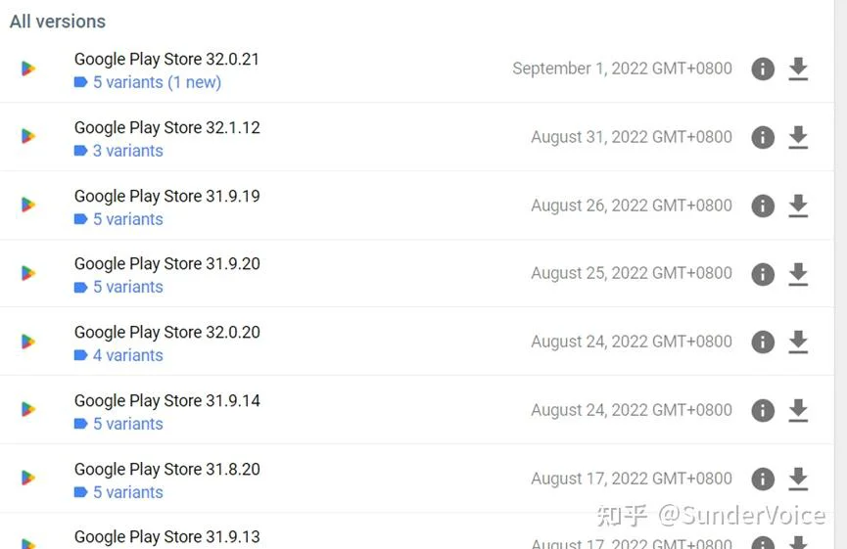This screenshot has height=549, width=847.
Task: Download Google Play Store 32.0.21
Action: [x=798, y=69]
